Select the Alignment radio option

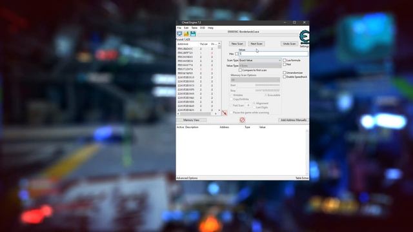click(x=254, y=103)
